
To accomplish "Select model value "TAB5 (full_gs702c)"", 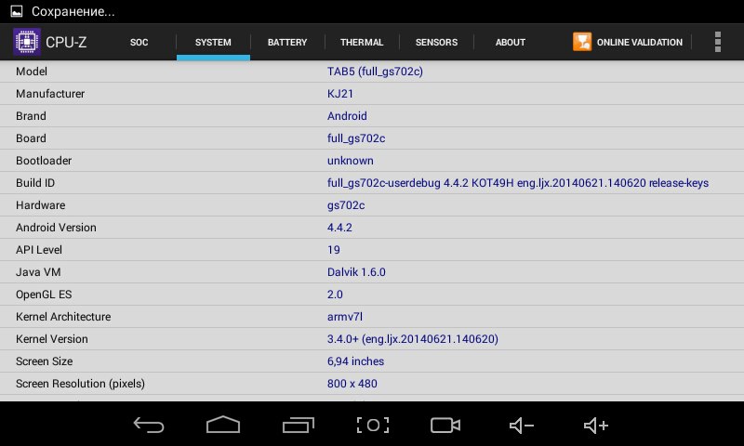I will (375, 72).
